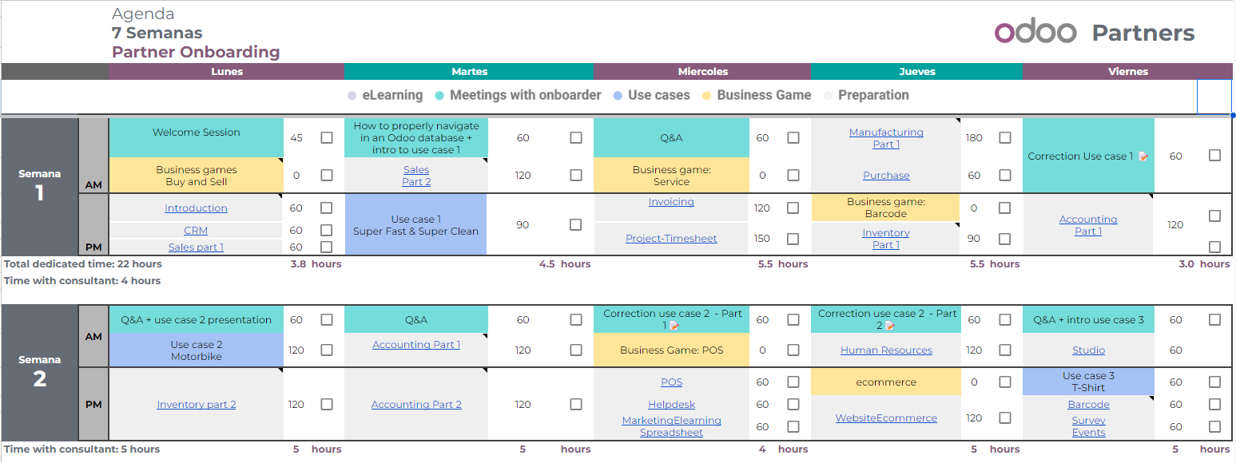Open the Purchase link
The height and width of the screenshot is (463, 1236).
point(886,176)
